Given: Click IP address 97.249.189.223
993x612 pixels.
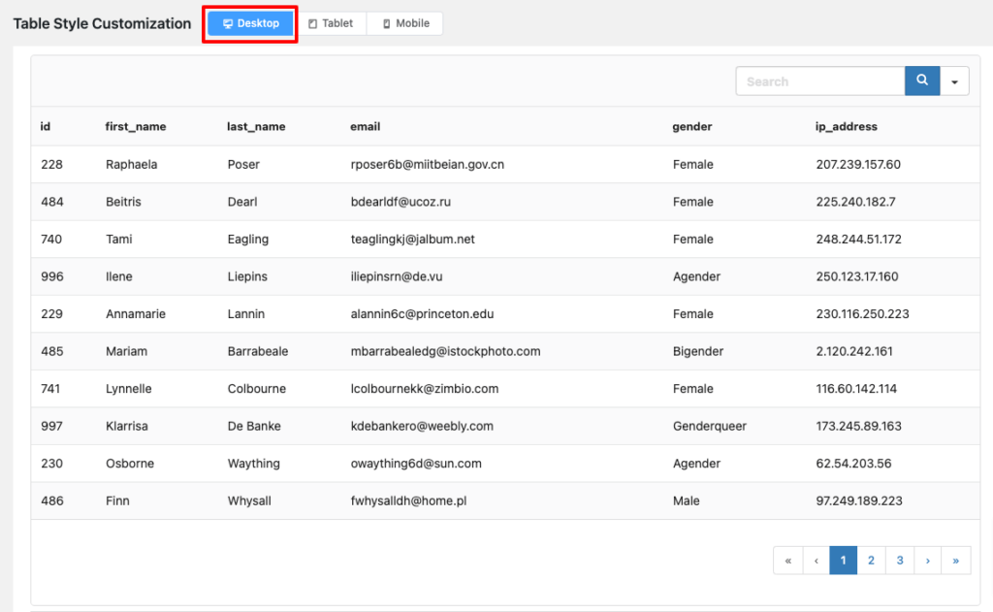Looking at the screenshot, I should 859,500.
